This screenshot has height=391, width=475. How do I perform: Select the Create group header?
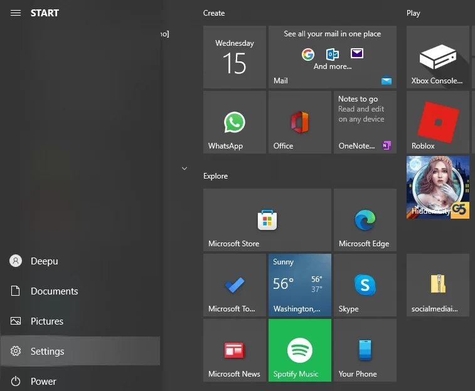(214, 13)
